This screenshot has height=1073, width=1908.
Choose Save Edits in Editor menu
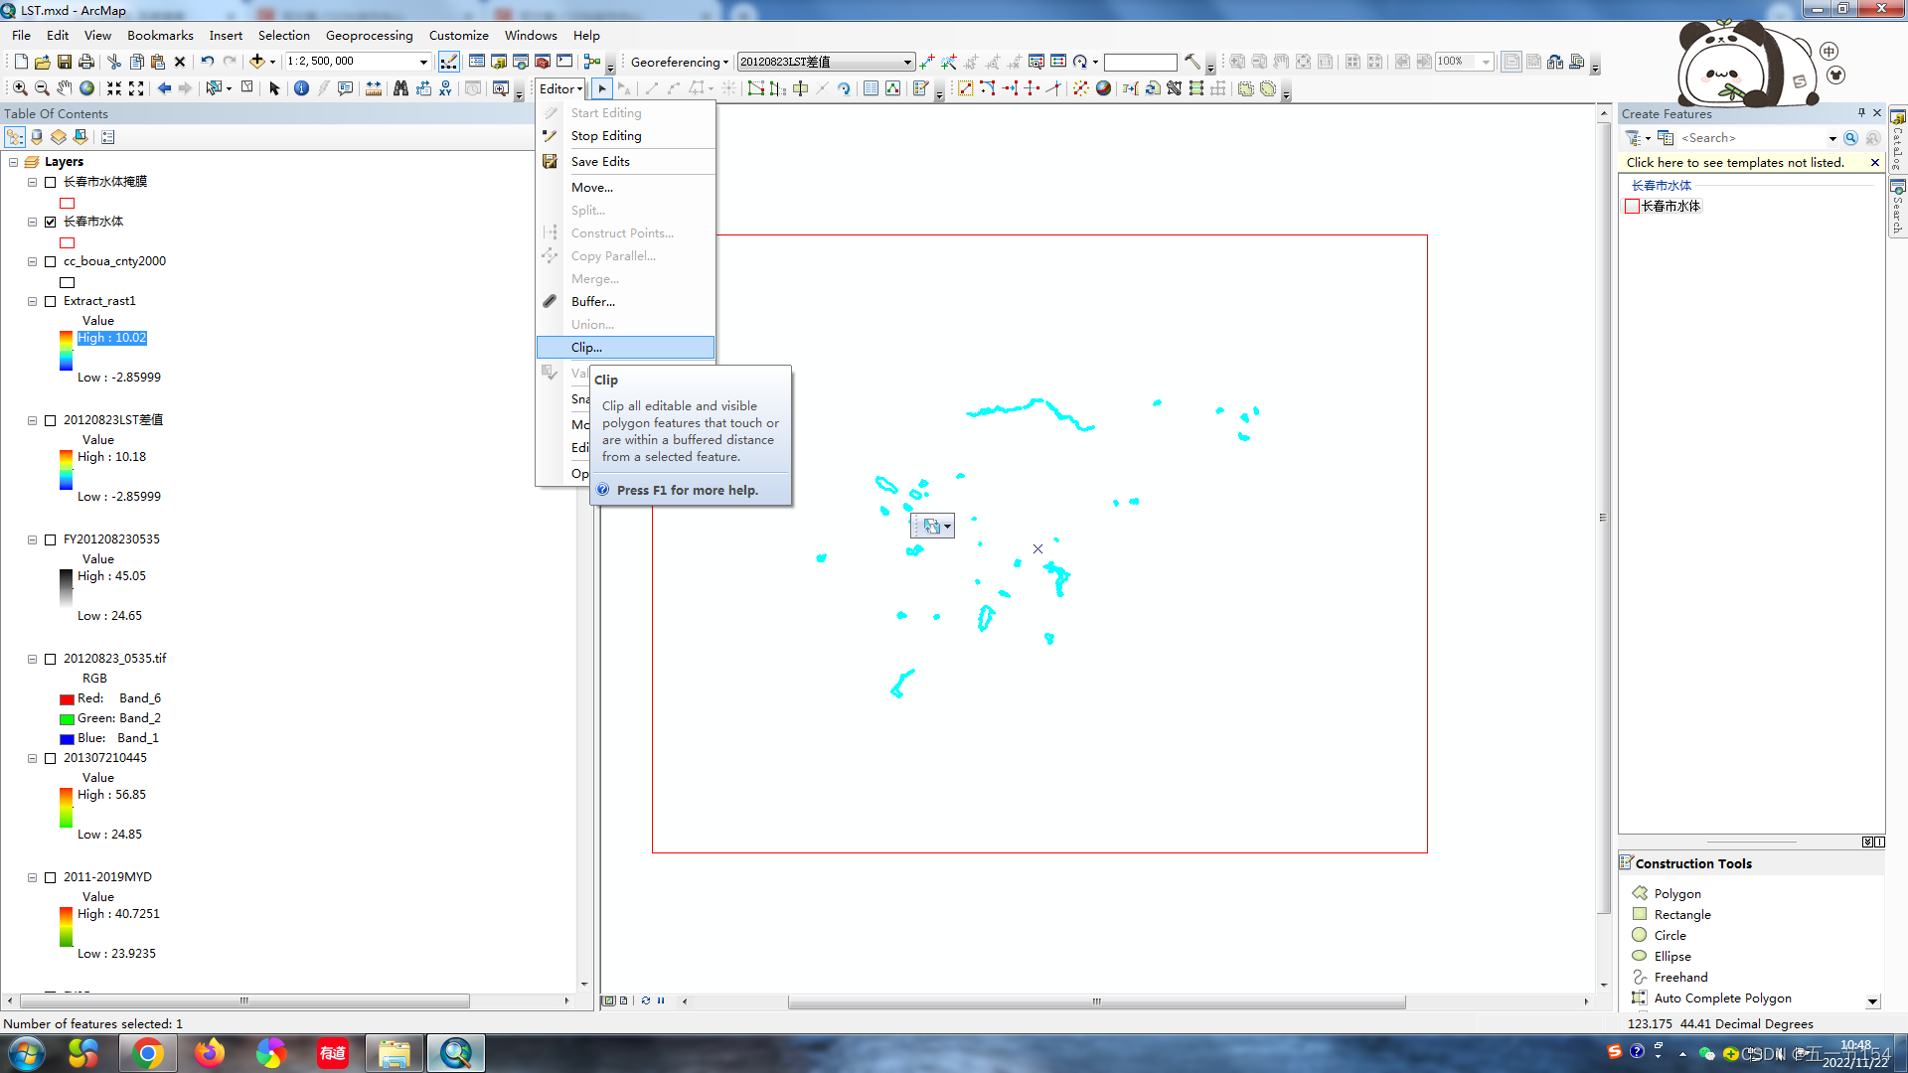[x=626, y=162]
